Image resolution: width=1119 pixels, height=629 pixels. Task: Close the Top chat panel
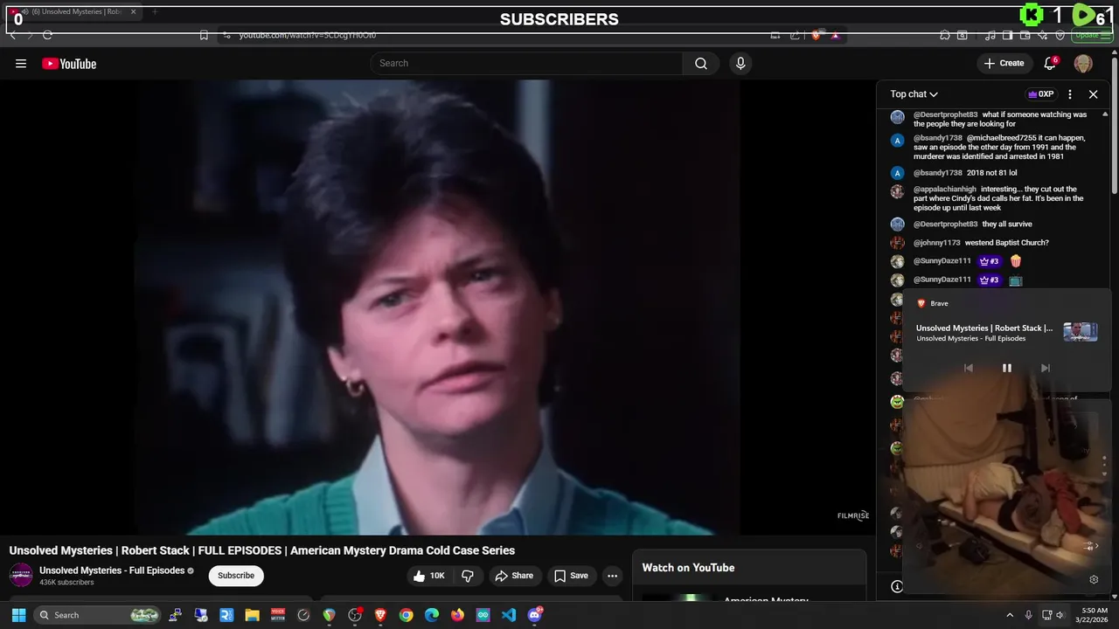pyautogui.click(x=1093, y=94)
